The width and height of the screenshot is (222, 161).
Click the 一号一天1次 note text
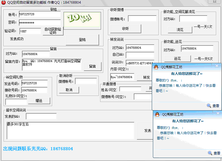pyautogui.click(x=203, y=27)
